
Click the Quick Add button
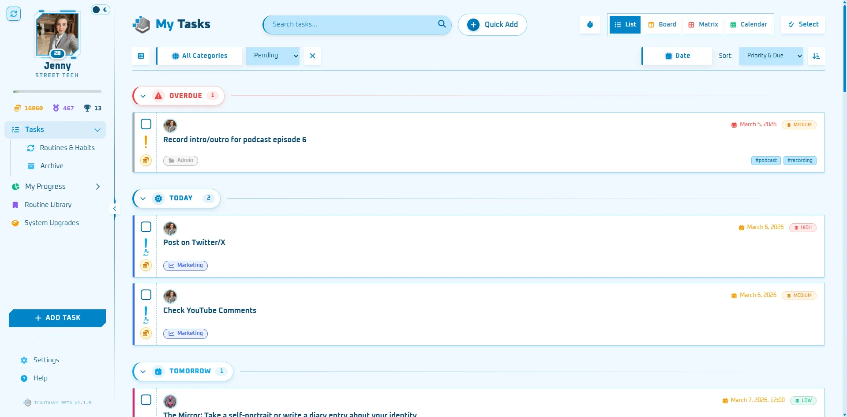pos(492,25)
